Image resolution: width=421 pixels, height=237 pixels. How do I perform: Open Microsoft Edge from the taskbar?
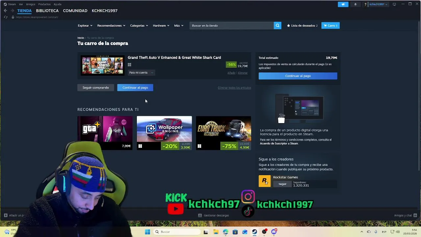(225, 232)
